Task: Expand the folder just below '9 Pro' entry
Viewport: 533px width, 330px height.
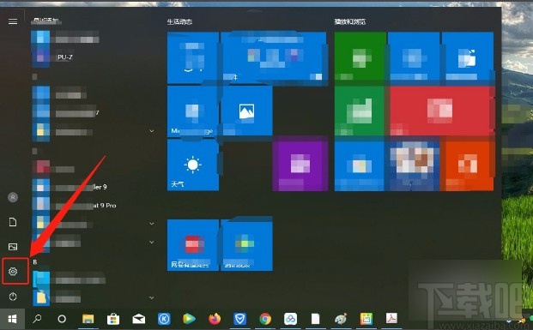Action: coord(152,224)
